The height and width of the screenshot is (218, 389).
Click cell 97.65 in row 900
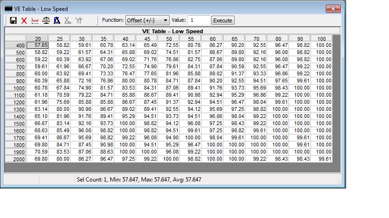(x=278, y=81)
